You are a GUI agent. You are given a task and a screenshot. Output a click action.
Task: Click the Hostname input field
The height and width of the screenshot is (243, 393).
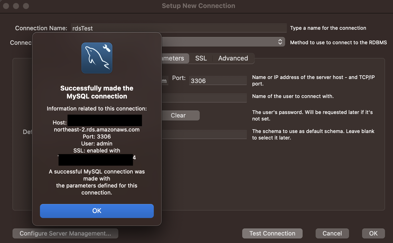point(165,80)
